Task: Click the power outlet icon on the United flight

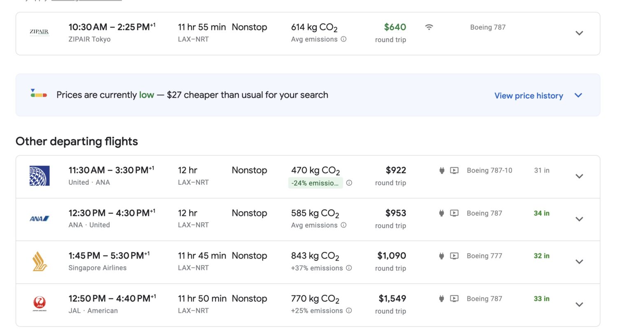Action: click(x=441, y=170)
